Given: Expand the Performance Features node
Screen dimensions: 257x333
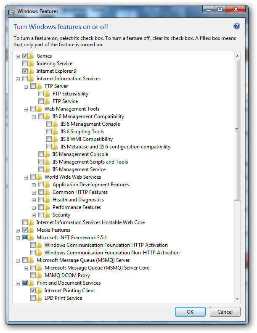Looking at the screenshot, I should pyautogui.click(x=34, y=208).
